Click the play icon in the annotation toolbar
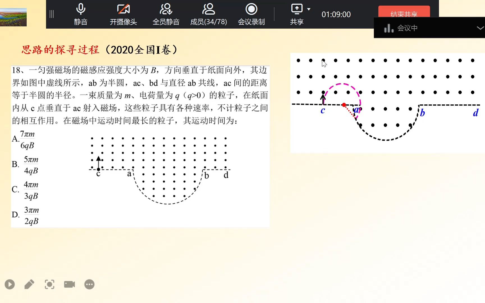Image resolution: width=485 pixels, height=303 pixels. coord(10,284)
